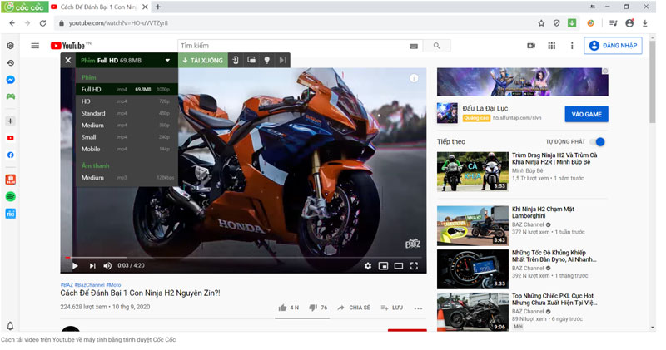
Task: Open Facebook shortcut in sidebar
Action: [11, 155]
